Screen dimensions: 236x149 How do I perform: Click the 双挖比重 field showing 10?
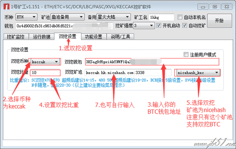tap(45, 73)
